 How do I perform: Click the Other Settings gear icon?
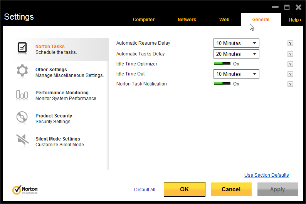[x=22, y=70]
